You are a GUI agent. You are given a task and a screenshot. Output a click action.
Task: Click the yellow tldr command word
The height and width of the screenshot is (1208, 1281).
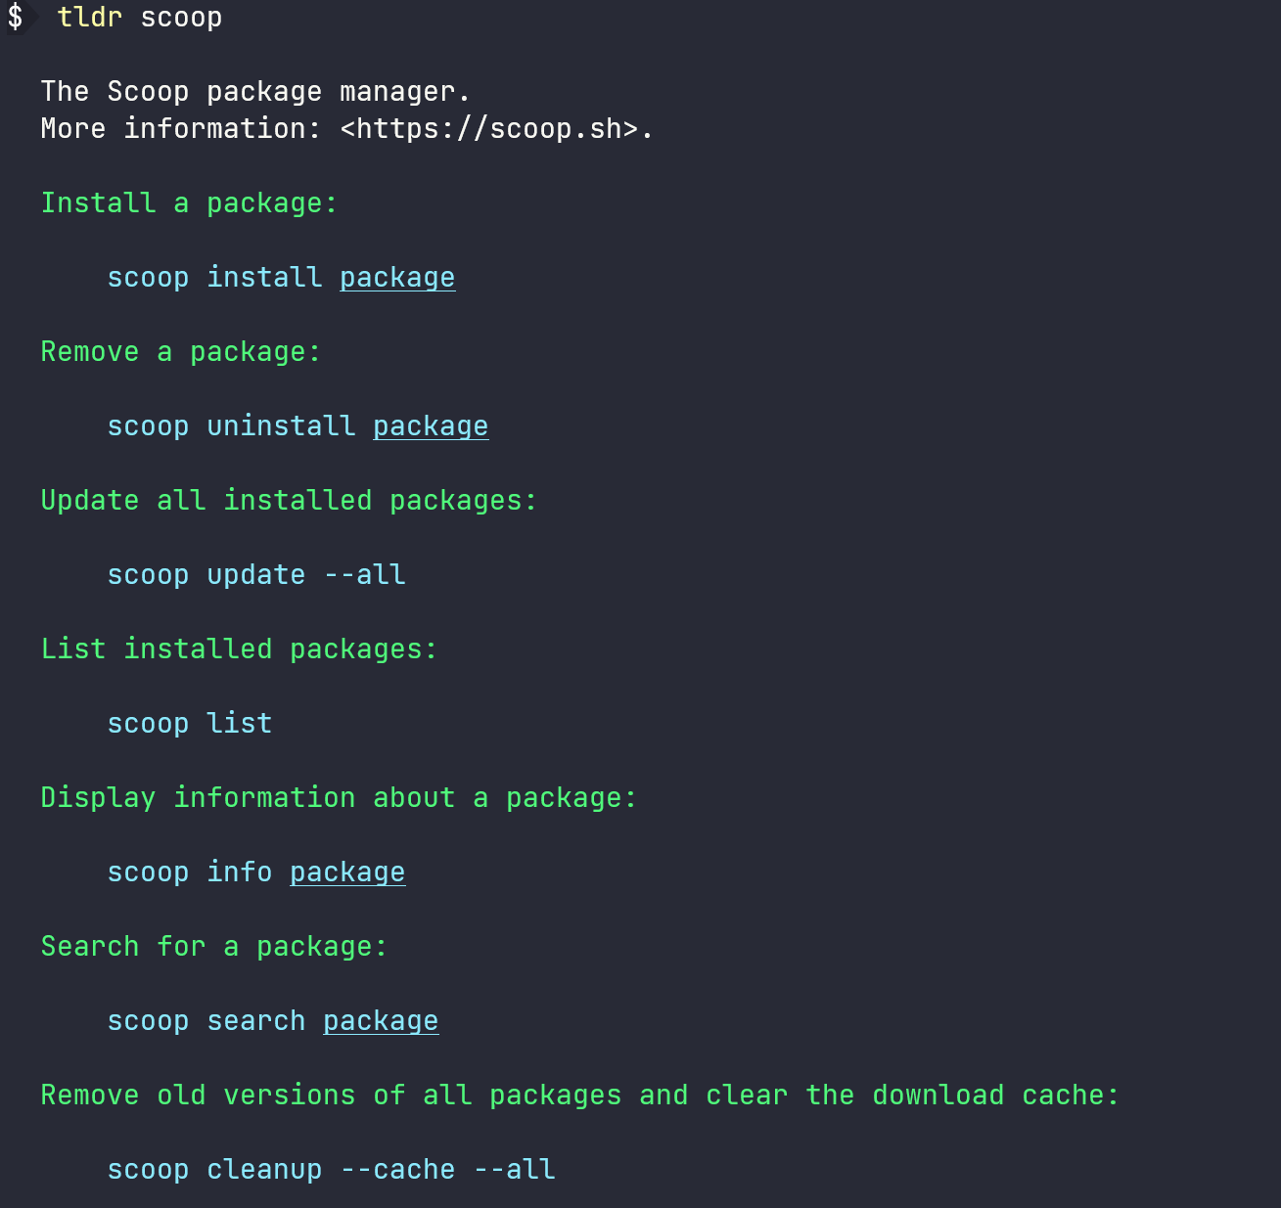click(x=89, y=17)
